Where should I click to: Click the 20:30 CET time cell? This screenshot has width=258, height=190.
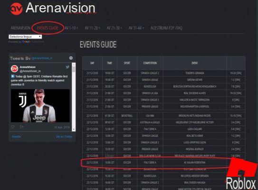[110, 86]
